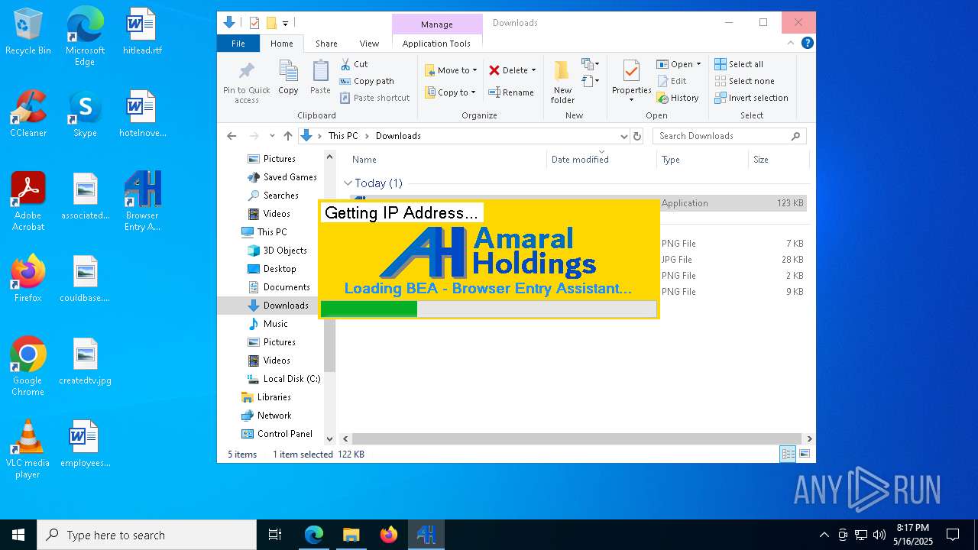Click the horizontal scrollbar in file list

click(x=578, y=439)
